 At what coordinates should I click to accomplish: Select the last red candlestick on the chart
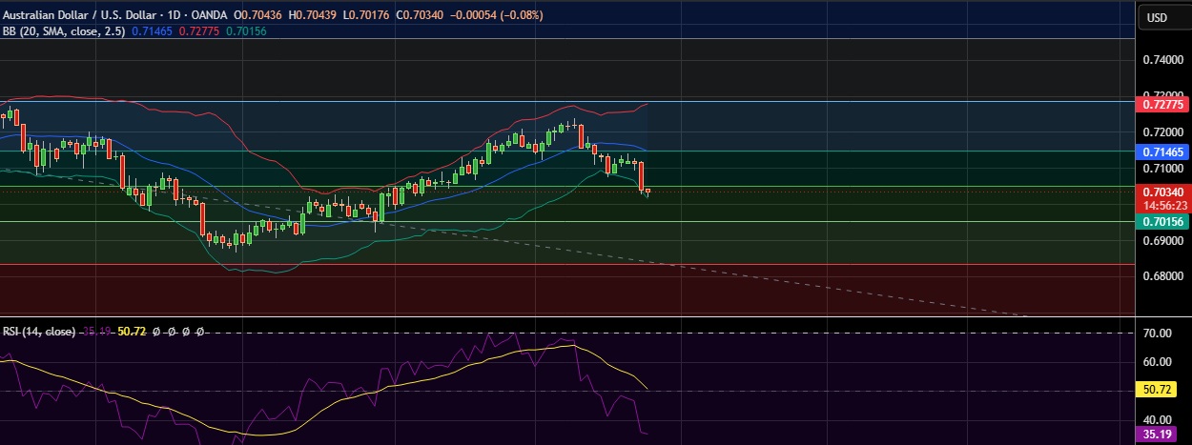coord(642,176)
